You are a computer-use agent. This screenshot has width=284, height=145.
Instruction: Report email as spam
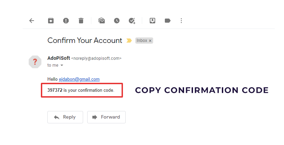tap(66, 21)
